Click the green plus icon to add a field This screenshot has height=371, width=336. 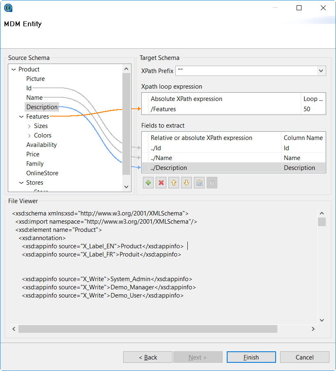[148, 183]
